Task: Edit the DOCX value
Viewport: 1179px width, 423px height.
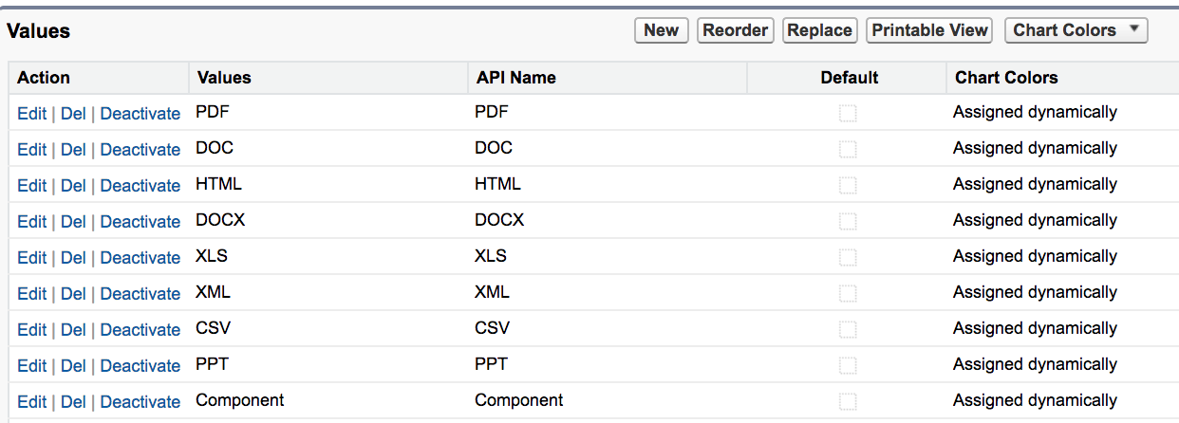Action: (31, 222)
